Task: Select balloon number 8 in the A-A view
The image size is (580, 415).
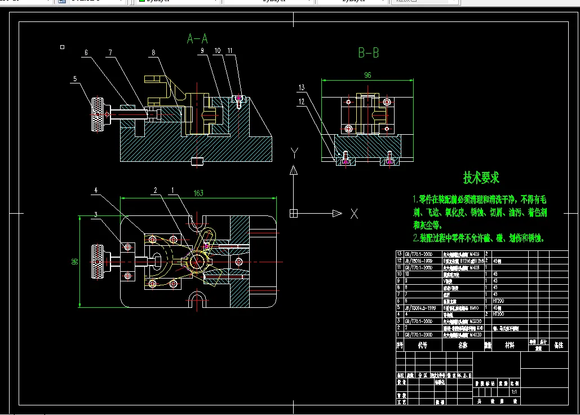Action: [x=153, y=52]
